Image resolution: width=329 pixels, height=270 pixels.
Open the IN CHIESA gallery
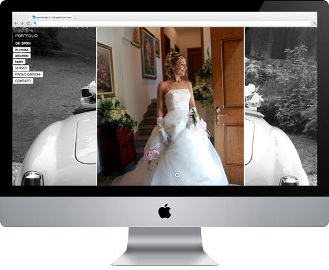tap(21, 50)
